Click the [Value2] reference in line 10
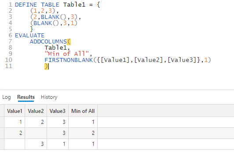This screenshot has height=159, width=234. coord(149,60)
